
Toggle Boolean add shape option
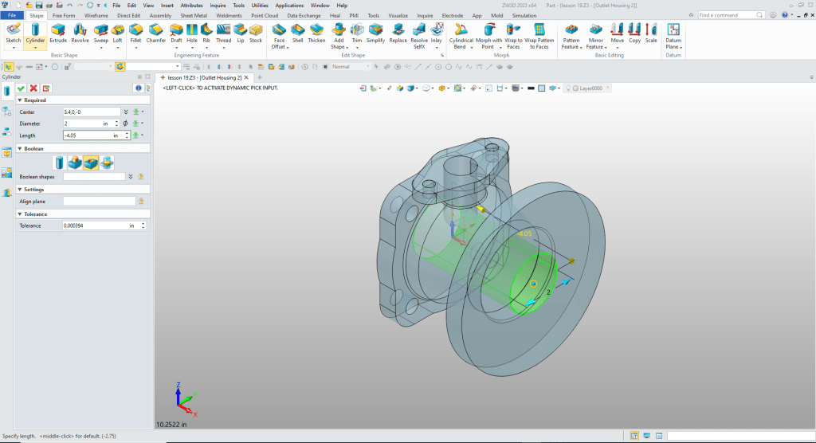pos(76,163)
